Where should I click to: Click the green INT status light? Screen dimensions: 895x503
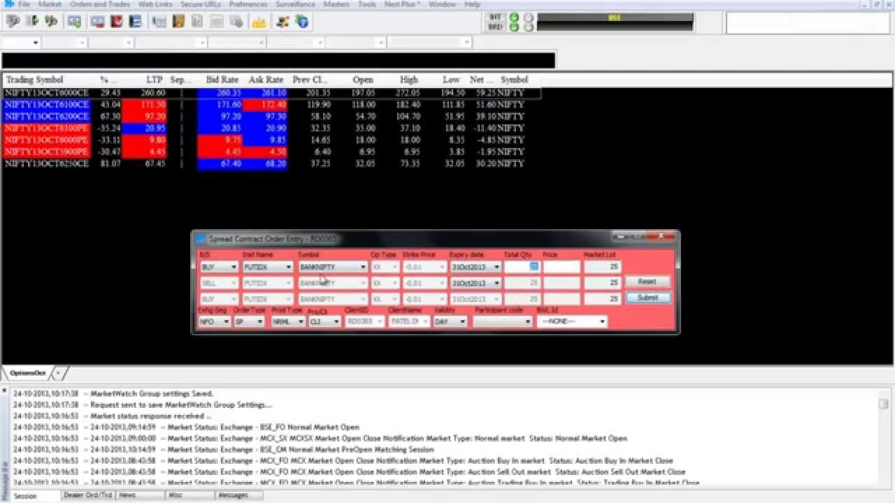click(514, 17)
